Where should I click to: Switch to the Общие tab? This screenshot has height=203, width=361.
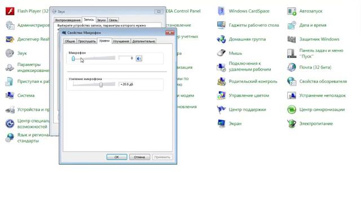[x=70, y=41]
